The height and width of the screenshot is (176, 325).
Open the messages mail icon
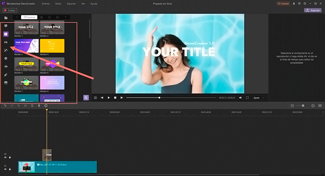click(299, 4)
